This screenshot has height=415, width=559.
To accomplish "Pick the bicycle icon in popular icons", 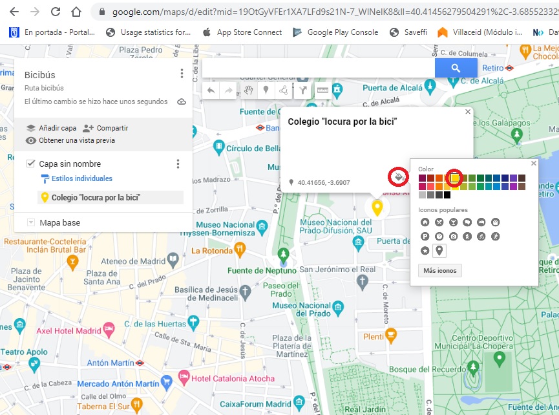I will click(481, 237).
